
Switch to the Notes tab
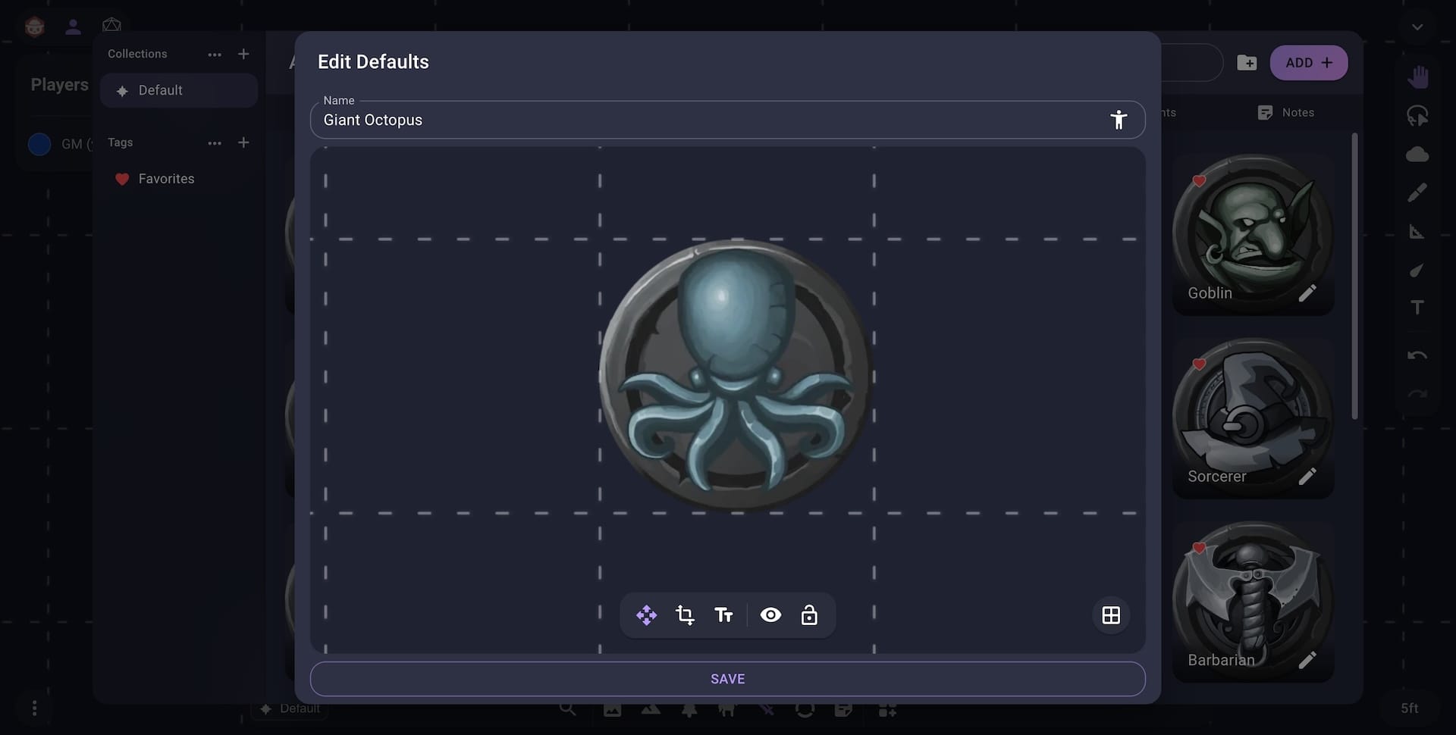pos(1286,112)
